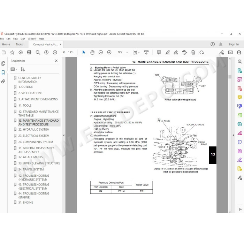Open the sign document pen tool

tap(176, 52)
